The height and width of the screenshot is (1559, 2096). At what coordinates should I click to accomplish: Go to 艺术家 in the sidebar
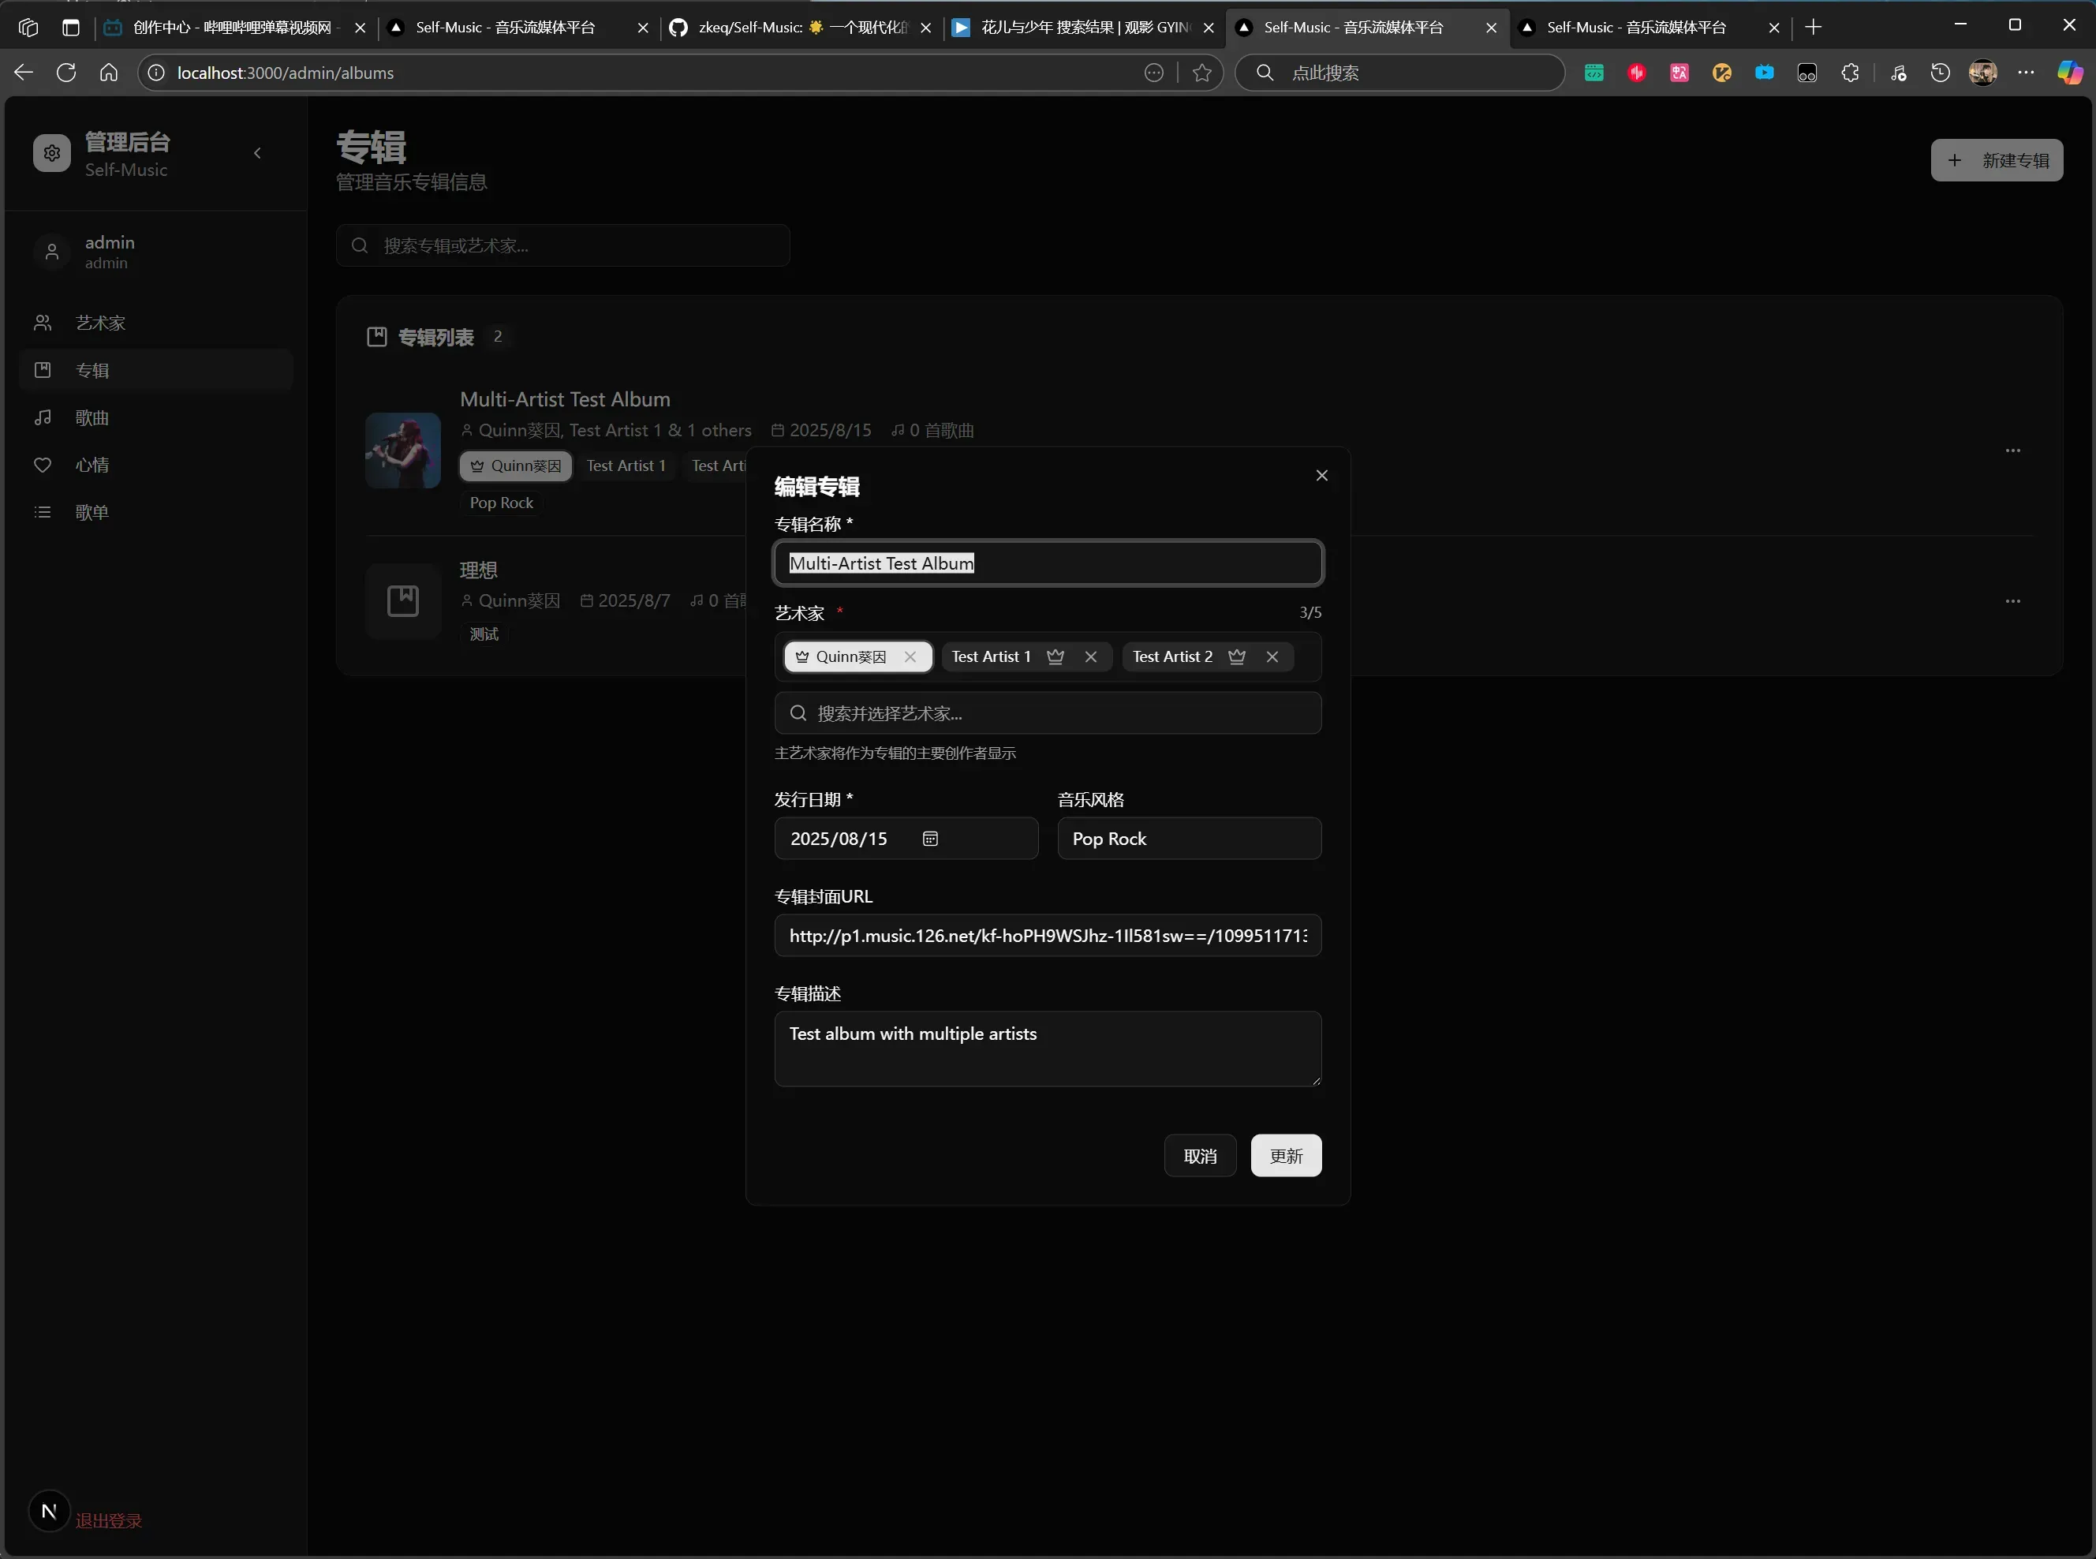[100, 323]
